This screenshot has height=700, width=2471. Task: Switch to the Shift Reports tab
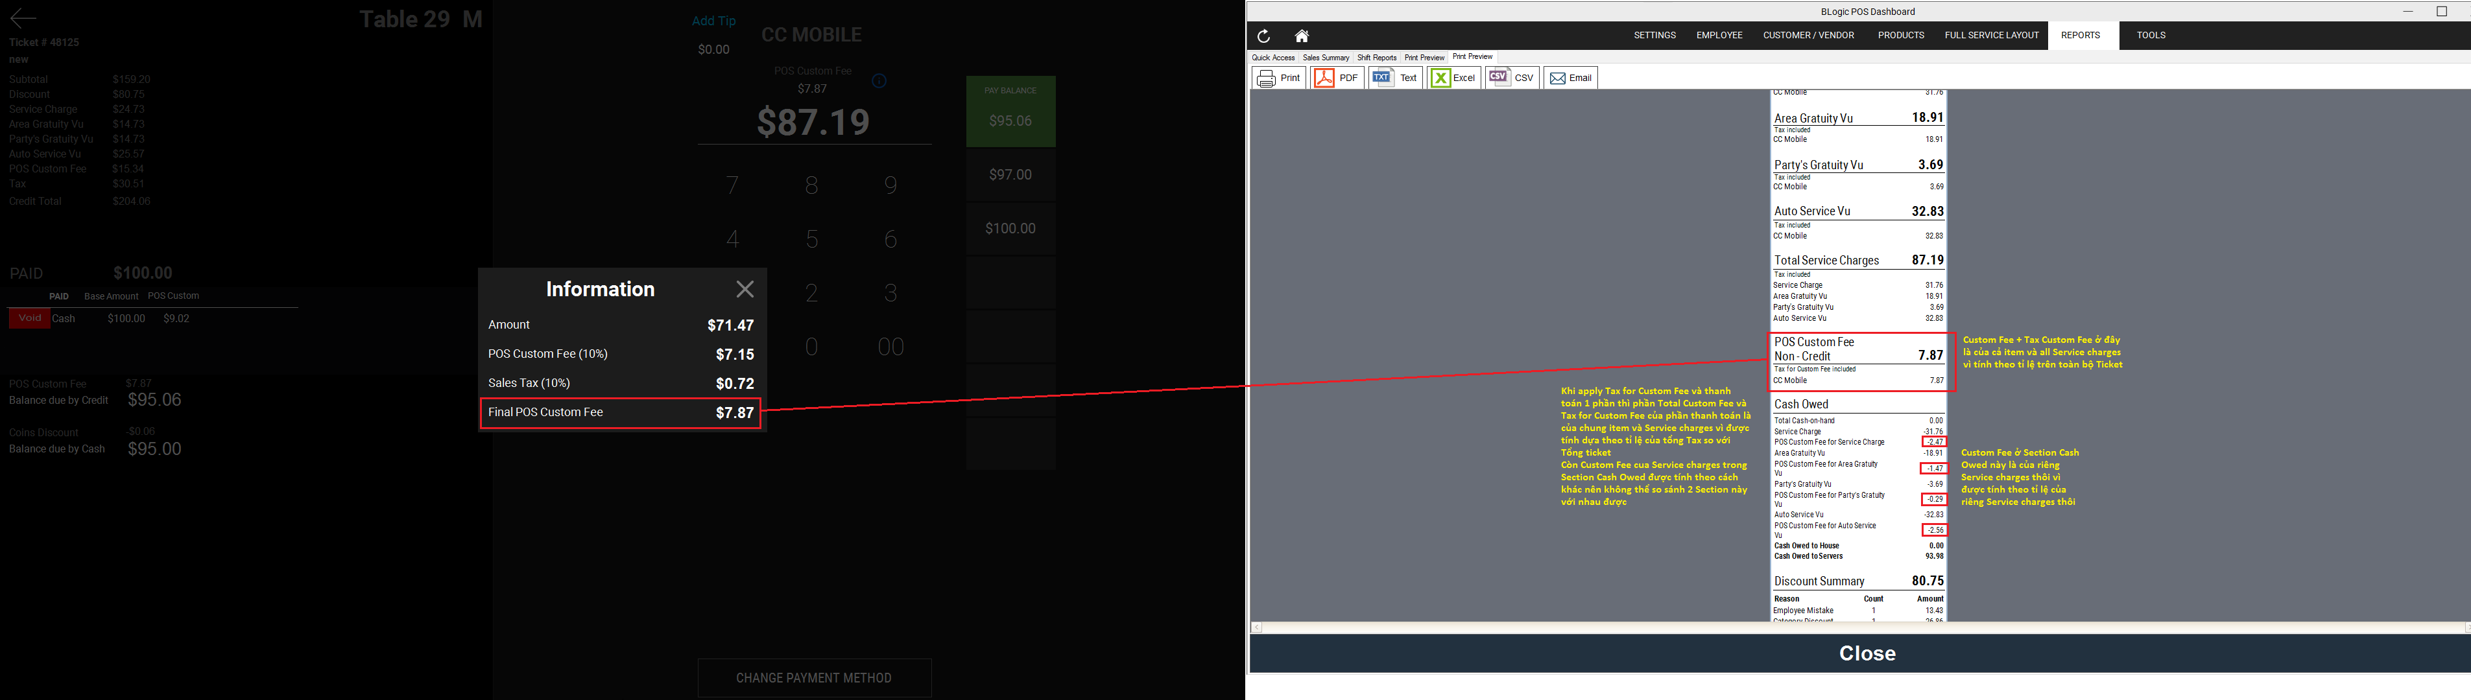click(x=1376, y=58)
